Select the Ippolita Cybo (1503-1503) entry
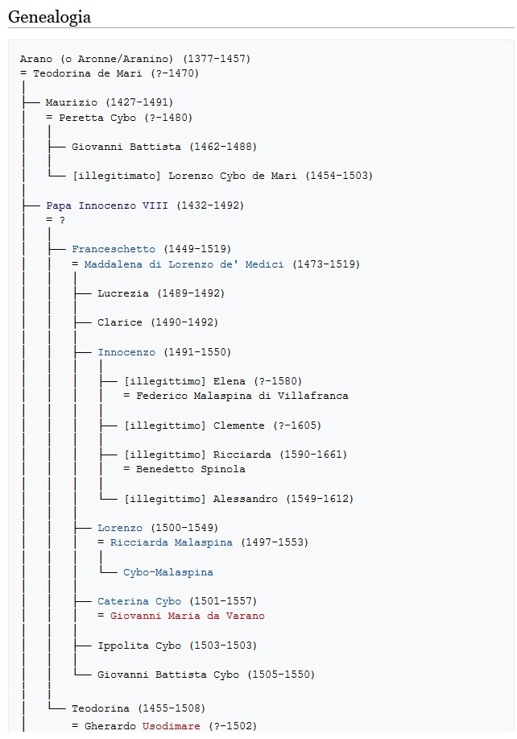The height and width of the screenshot is (739, 517). [177, 646]
